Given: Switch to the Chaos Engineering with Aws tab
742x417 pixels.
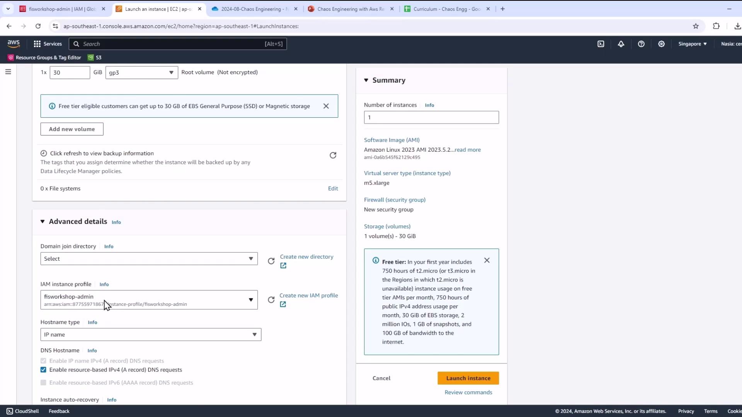Looking at the screenshot, I should click(350, 9).
